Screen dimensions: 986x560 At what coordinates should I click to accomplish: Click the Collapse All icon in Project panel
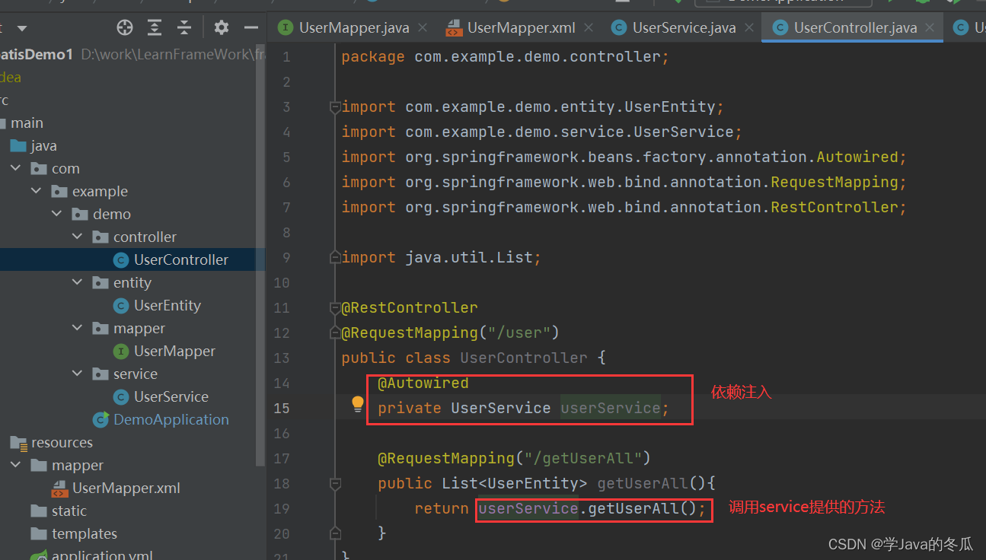(184, 28)
